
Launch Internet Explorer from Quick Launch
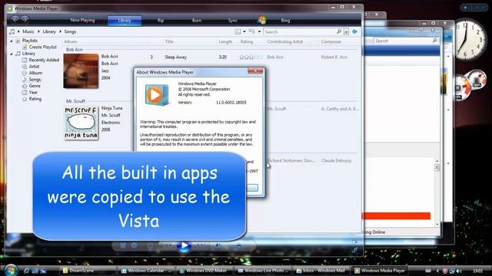click(26, 271)
